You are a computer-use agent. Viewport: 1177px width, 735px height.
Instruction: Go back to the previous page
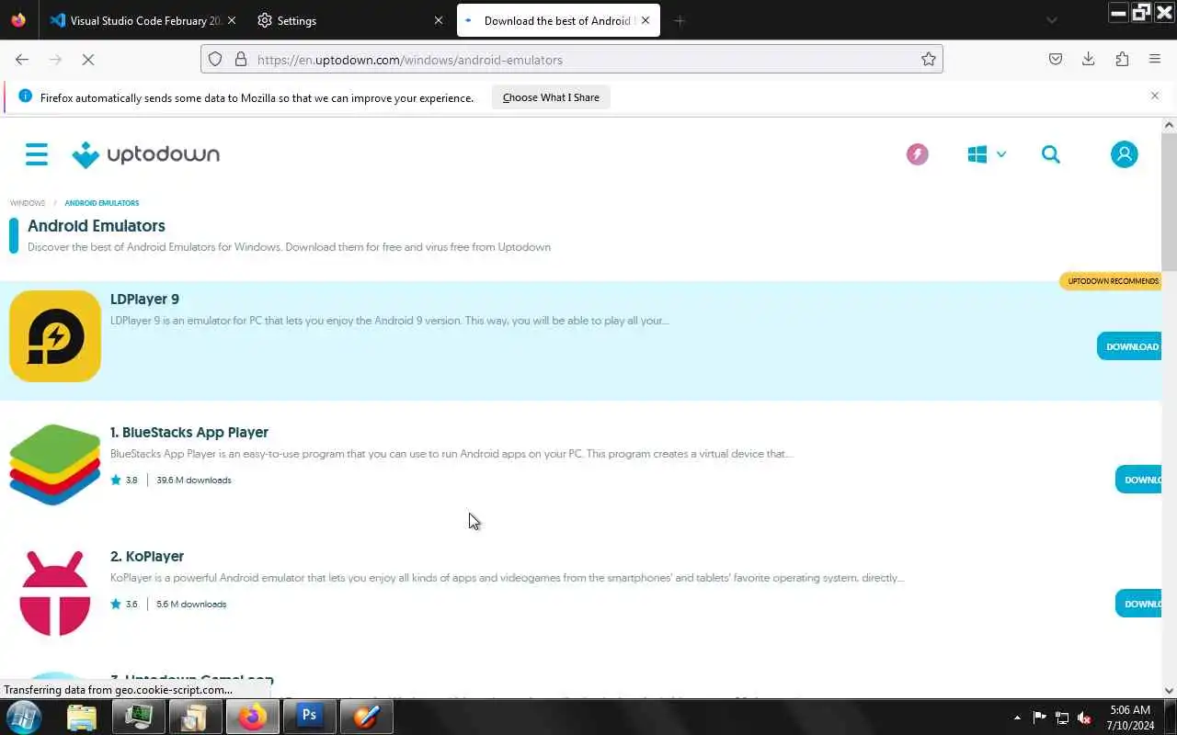click(x=22, y=60)
